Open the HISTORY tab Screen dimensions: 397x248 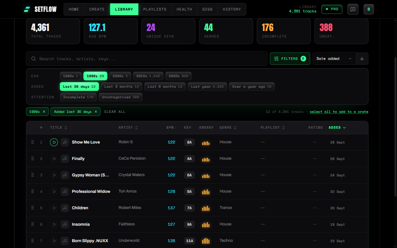click(232, 9)
